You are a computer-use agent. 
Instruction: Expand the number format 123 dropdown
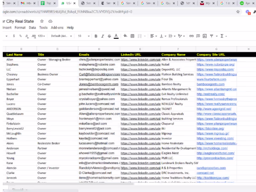pos(41,36)
